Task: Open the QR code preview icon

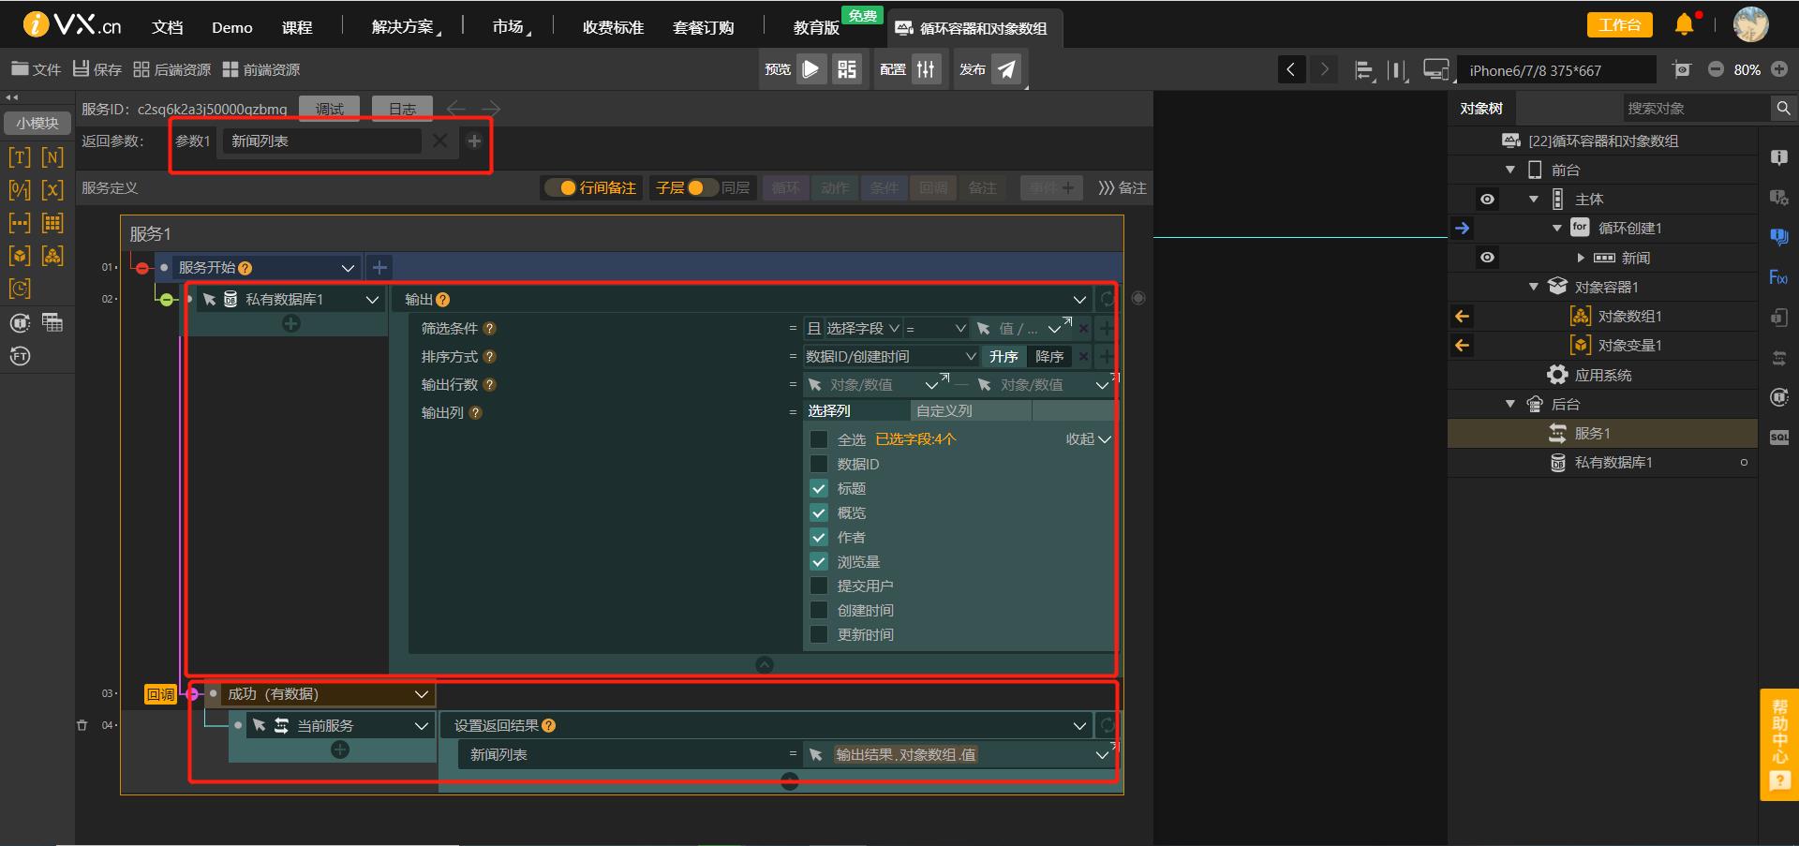Action: [847, 69]
